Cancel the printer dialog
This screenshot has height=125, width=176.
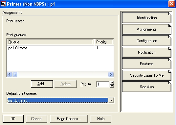pyautogui.click(x=37, y=119)
